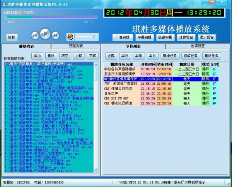232x187 pixels.
Task: Select task row CRI 怀旧金曲频道
Action: (x=161, y=89)
